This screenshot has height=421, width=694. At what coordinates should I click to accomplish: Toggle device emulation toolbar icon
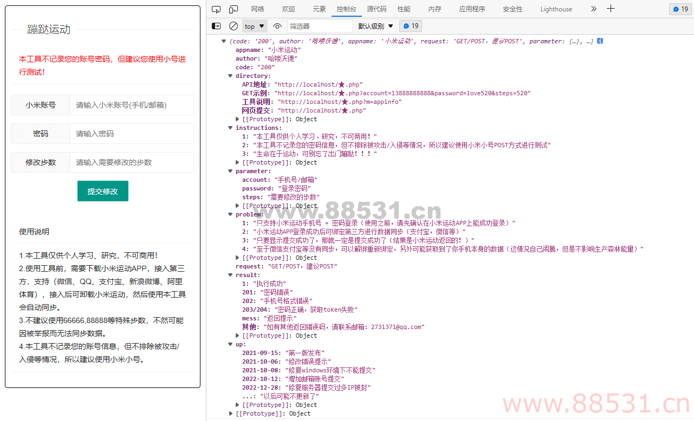[234, 9]
